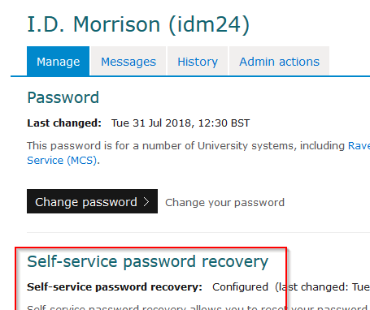370x310 pixels.
Task: Click the Configured status value
Action: point(240,287)
